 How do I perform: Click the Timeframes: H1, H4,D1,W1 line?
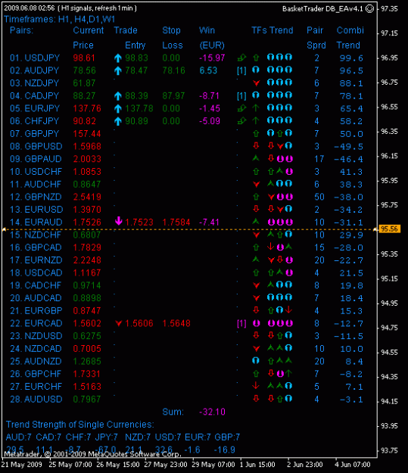click(x=60, y=20)
